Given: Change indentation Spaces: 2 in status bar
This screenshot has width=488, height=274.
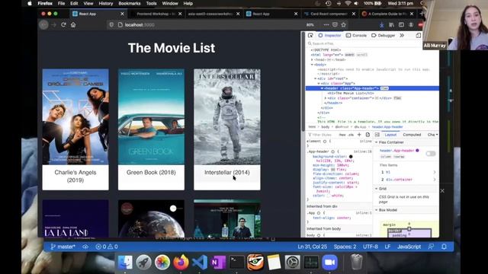Looking at the screenshot, I should coord(345,247).
